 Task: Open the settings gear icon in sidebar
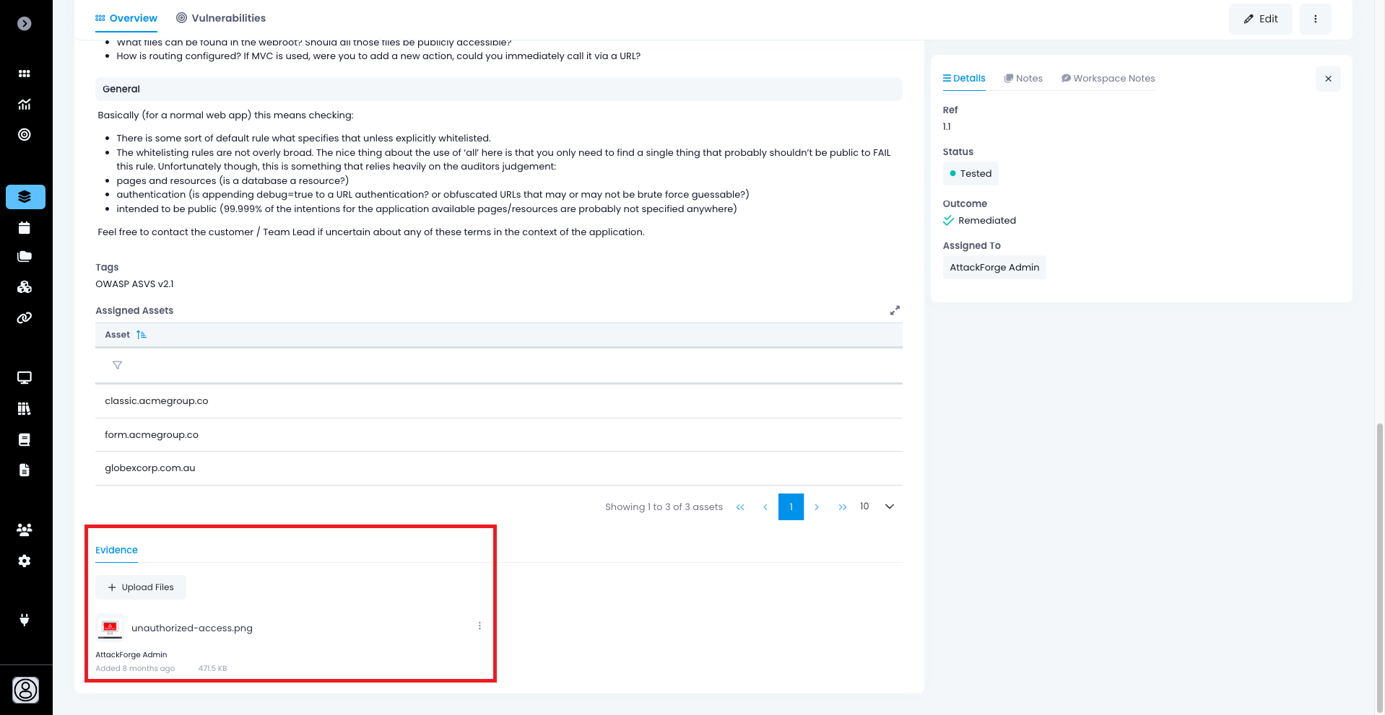click(x=25, y=561)
